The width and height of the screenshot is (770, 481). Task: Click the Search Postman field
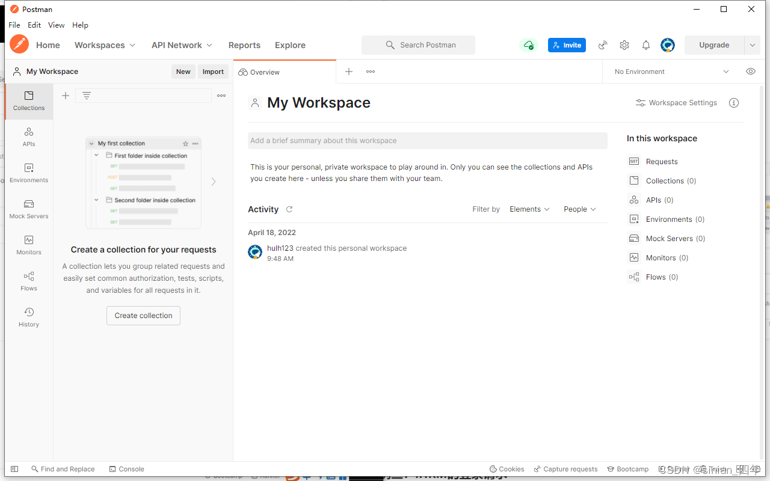418,45
